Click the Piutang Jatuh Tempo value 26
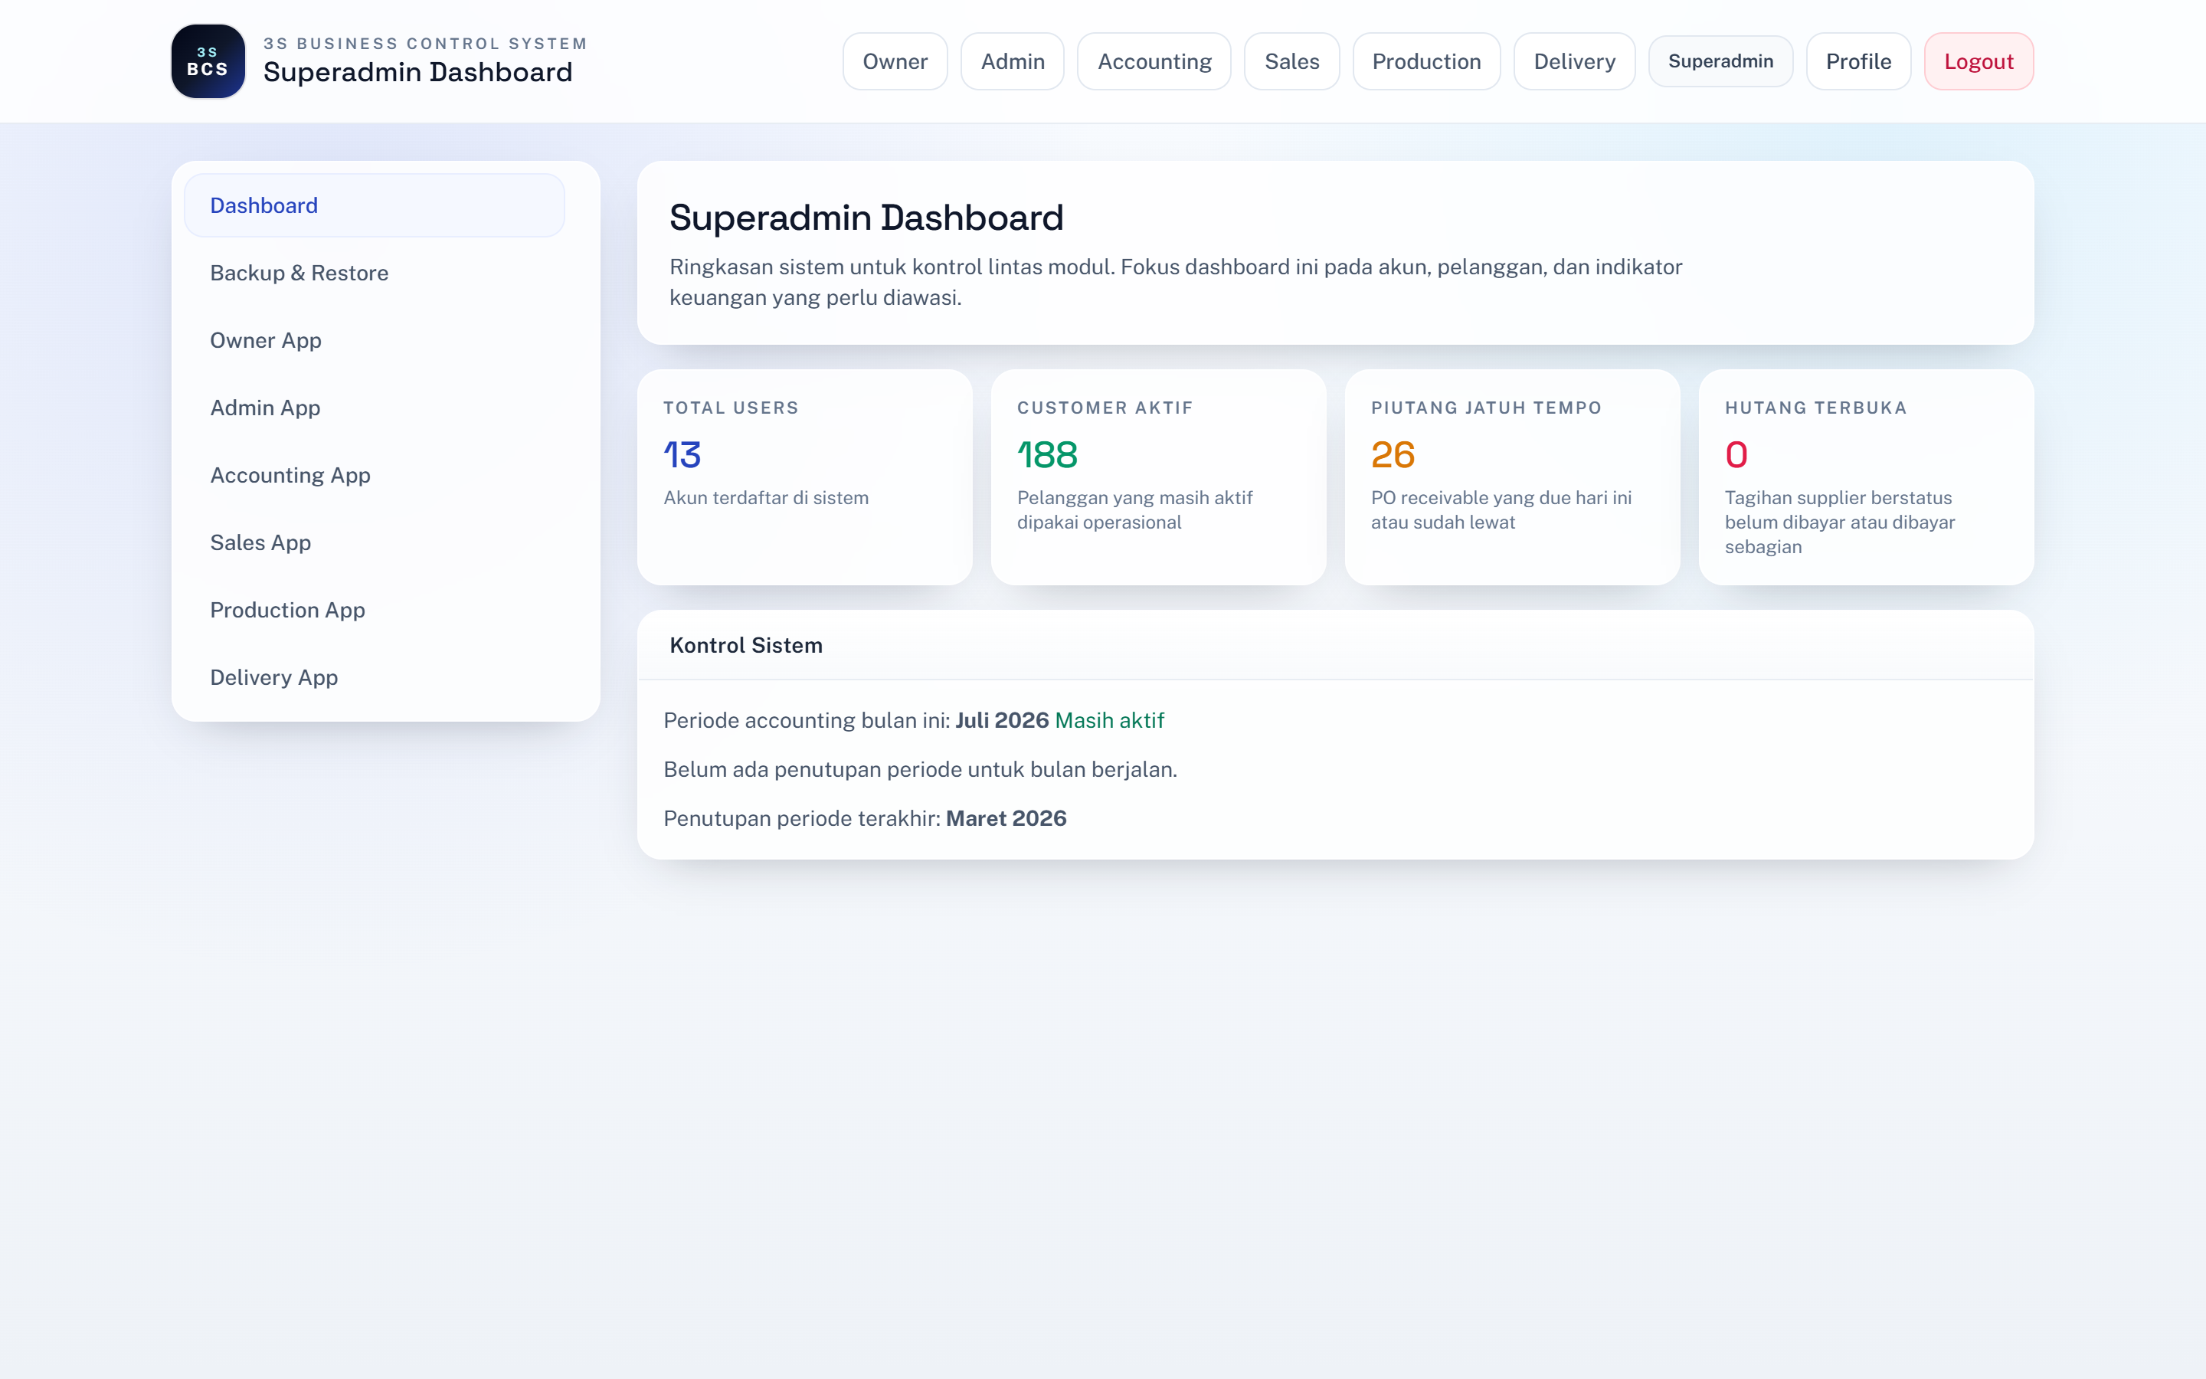This screenshot has width=2206, height=1379. (x=1393, y=454)
